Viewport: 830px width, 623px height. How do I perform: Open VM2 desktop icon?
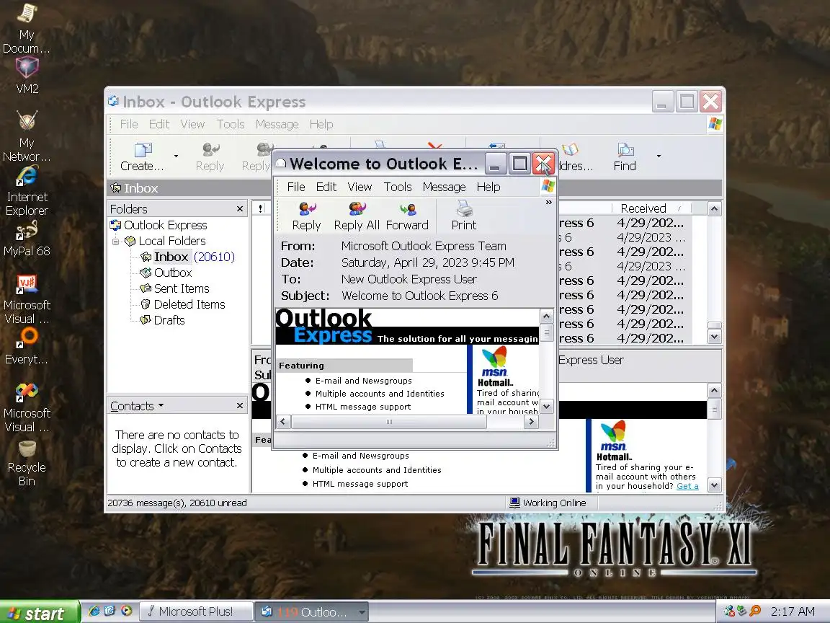[x=27, y=75]
